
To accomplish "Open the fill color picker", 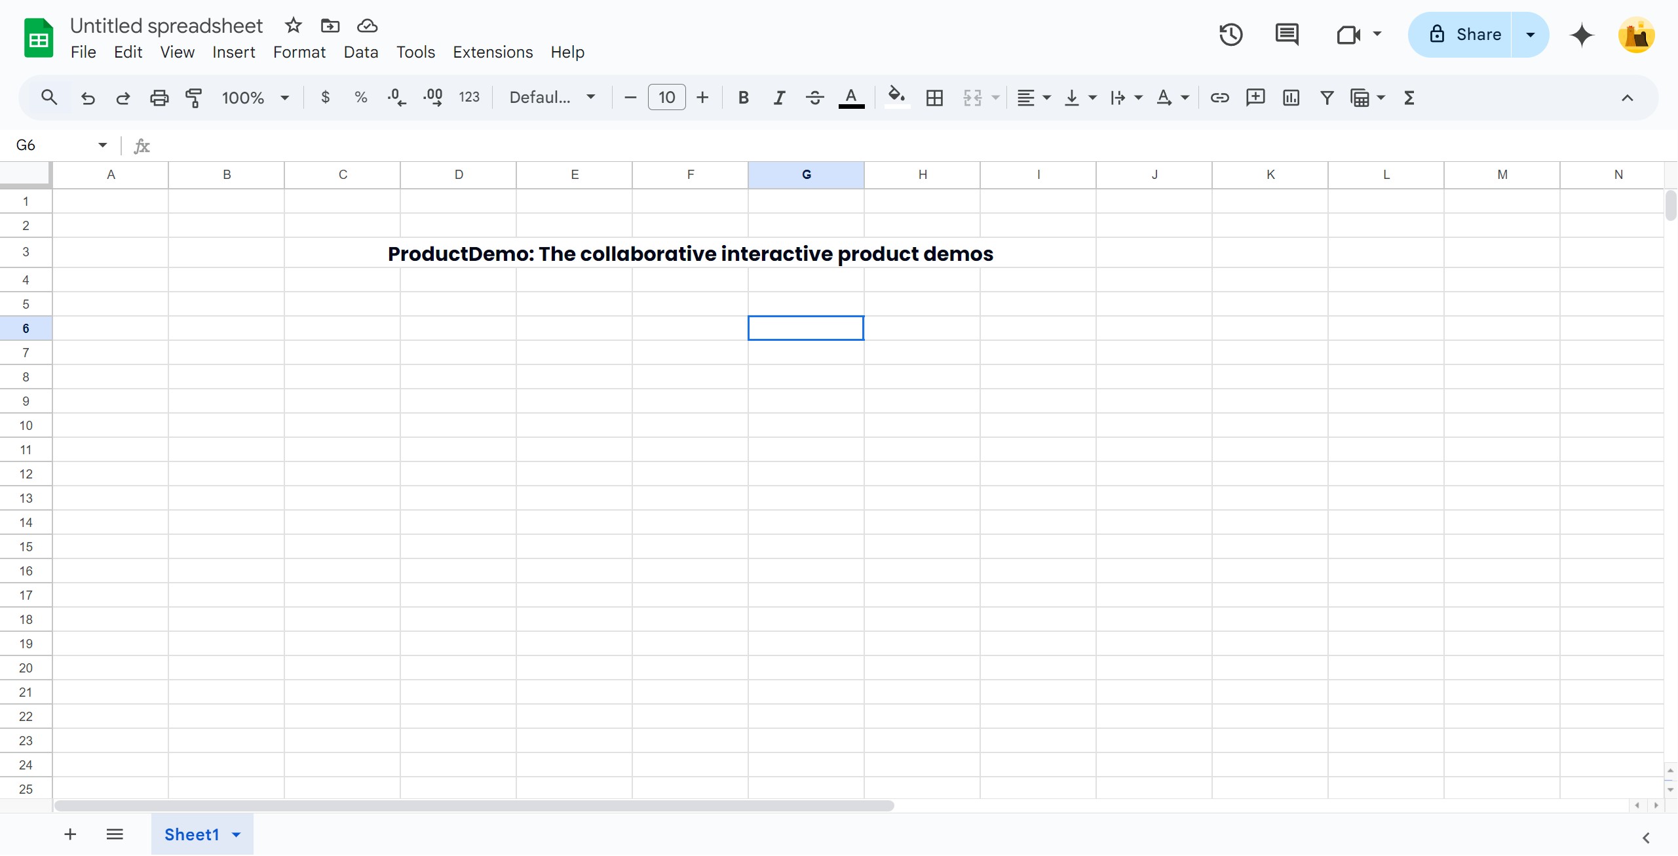I will 897,98.
